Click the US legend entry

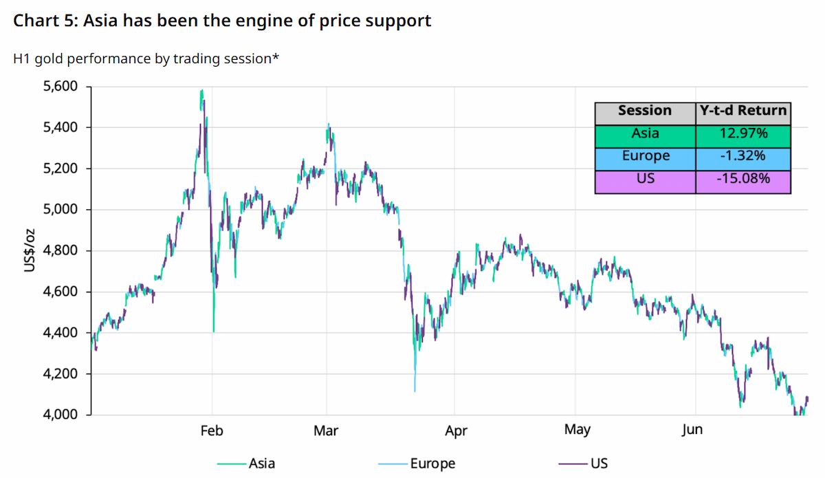coord(582,463)
